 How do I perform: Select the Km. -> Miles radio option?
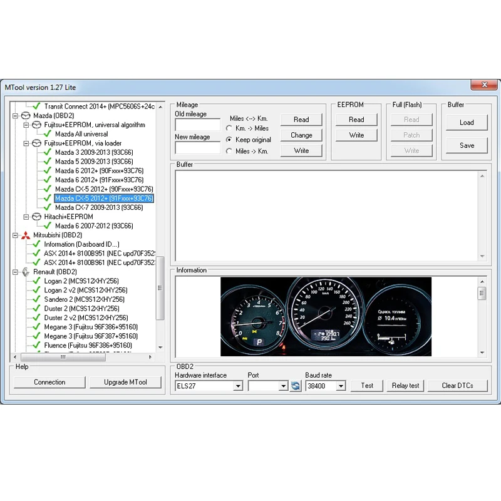[229, 128]
